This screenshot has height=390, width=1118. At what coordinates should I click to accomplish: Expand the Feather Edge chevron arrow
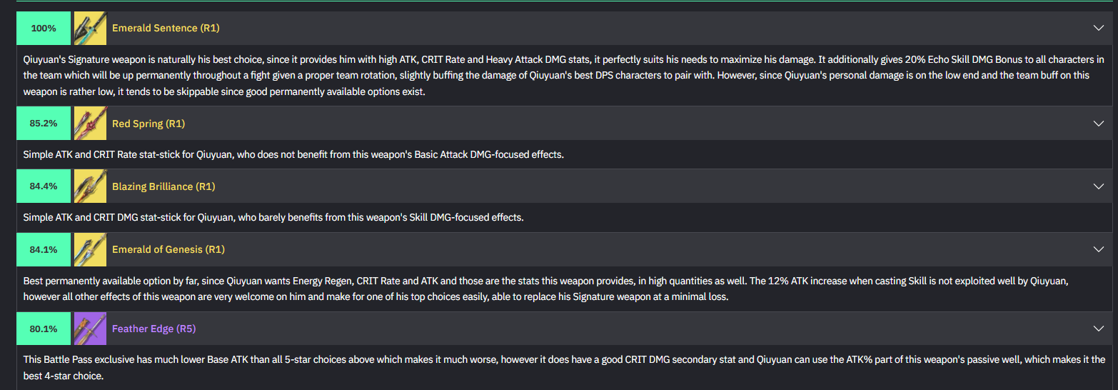[1098, 329]
